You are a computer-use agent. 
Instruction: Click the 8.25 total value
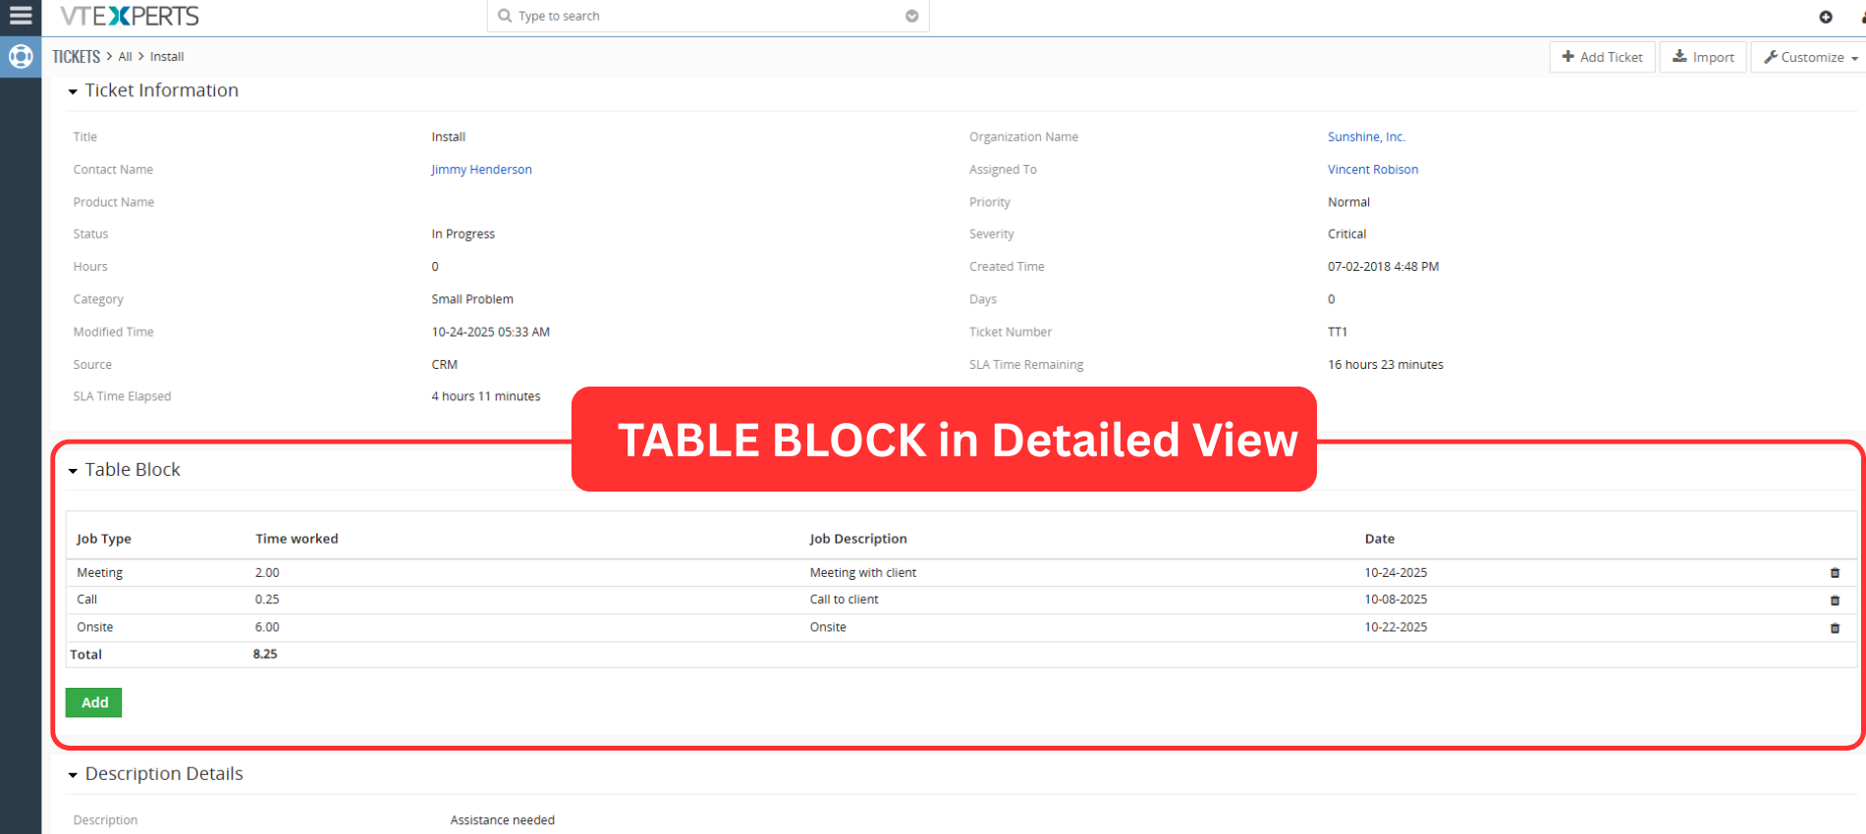[x=265, y=653]
